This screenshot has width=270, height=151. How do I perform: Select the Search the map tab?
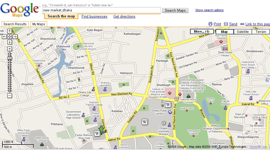tap(61, 16)
